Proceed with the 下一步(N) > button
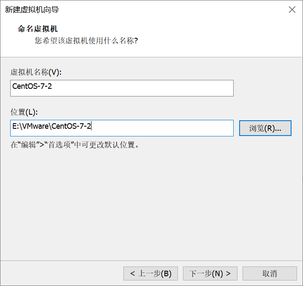This screenshot has height=286, width=303. click(210, 273)
